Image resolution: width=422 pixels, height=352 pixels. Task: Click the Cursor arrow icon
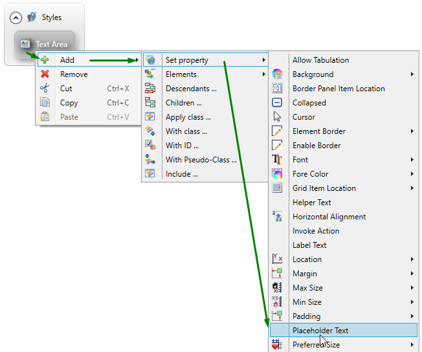[277, 117]
